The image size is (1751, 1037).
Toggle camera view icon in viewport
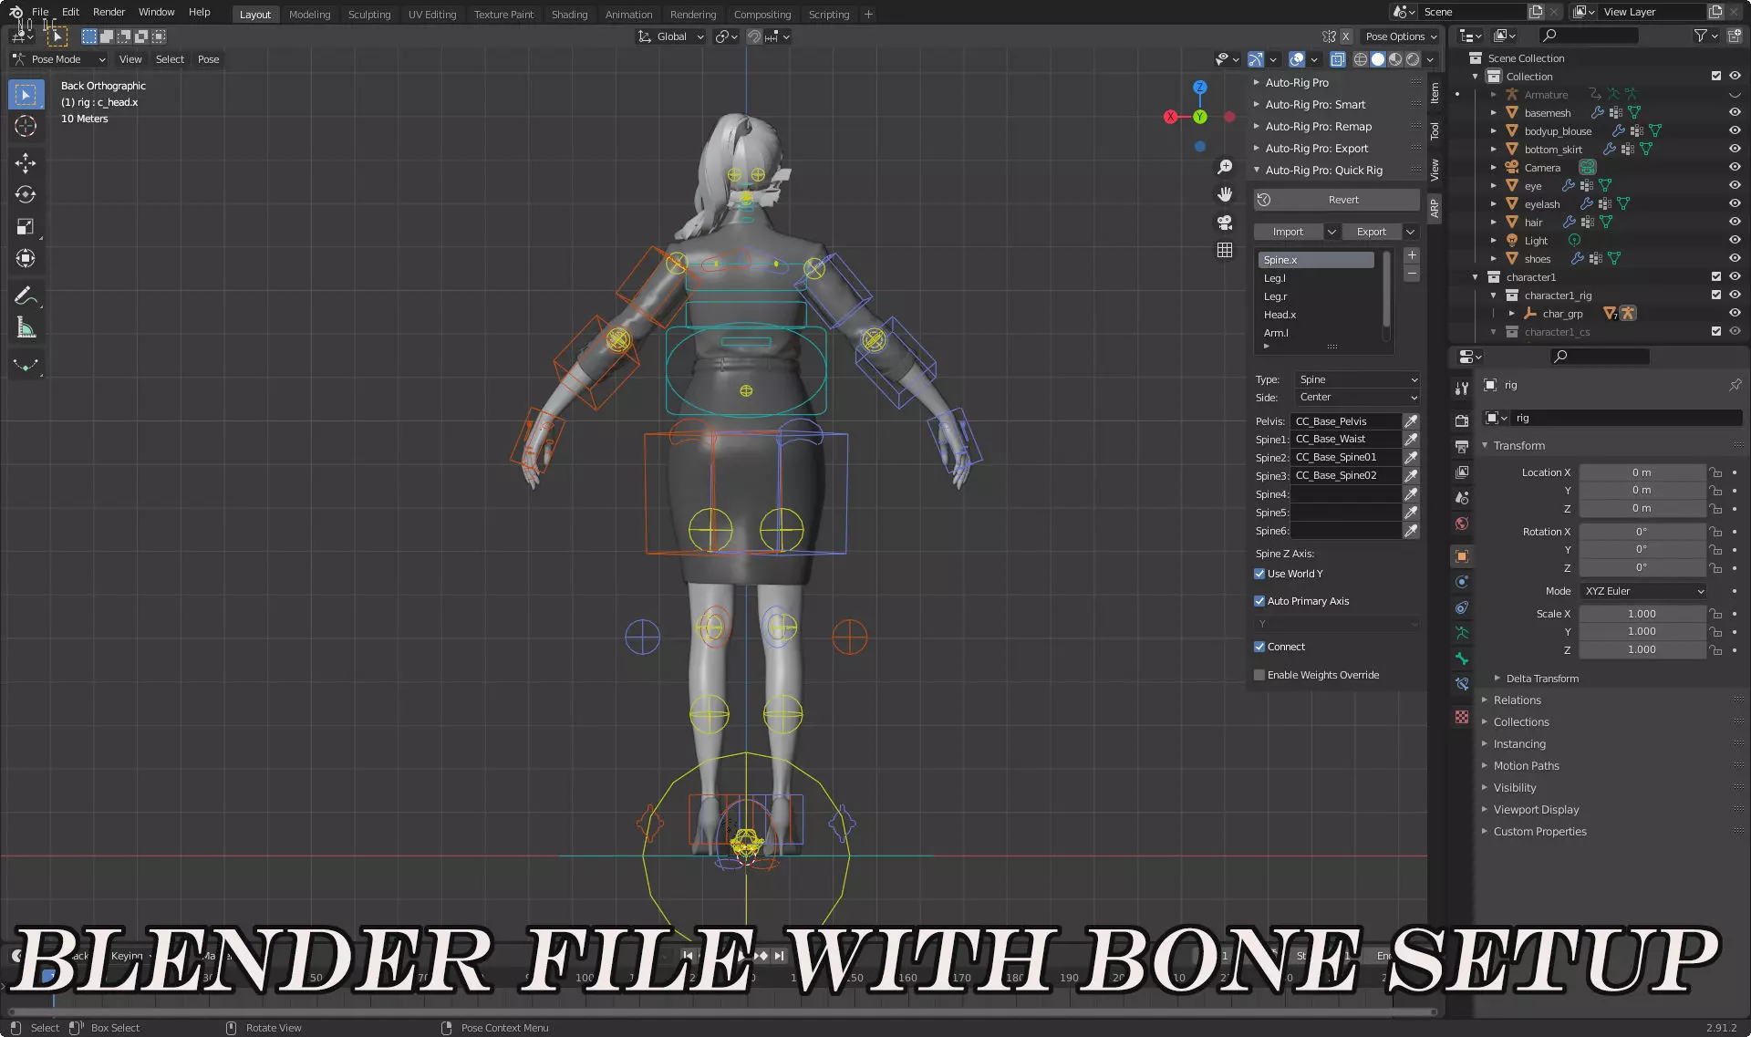click(1225, 222)
